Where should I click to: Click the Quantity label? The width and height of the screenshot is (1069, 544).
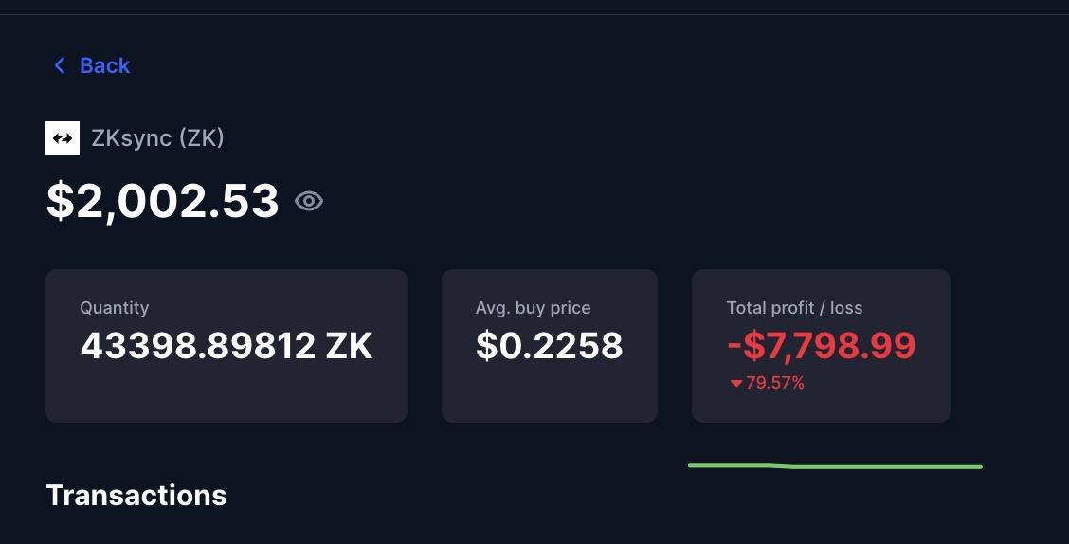pyautogui.click(x=114, y=308)
